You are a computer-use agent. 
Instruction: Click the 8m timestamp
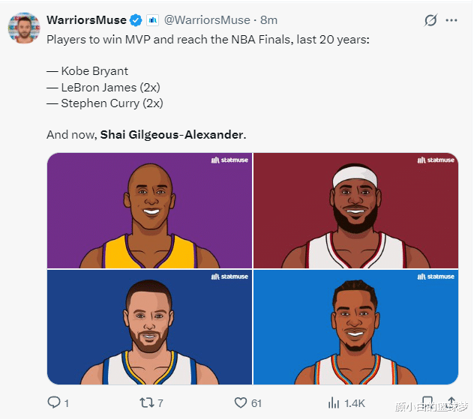268,20
